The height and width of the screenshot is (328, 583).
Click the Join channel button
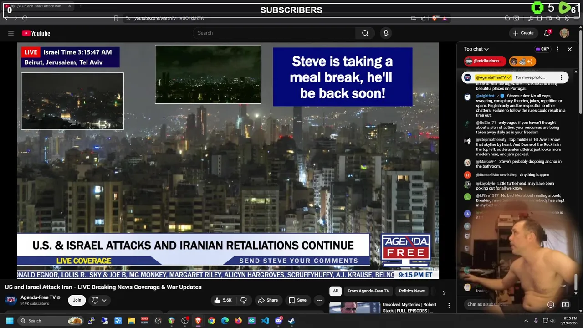tap(77, 300)
